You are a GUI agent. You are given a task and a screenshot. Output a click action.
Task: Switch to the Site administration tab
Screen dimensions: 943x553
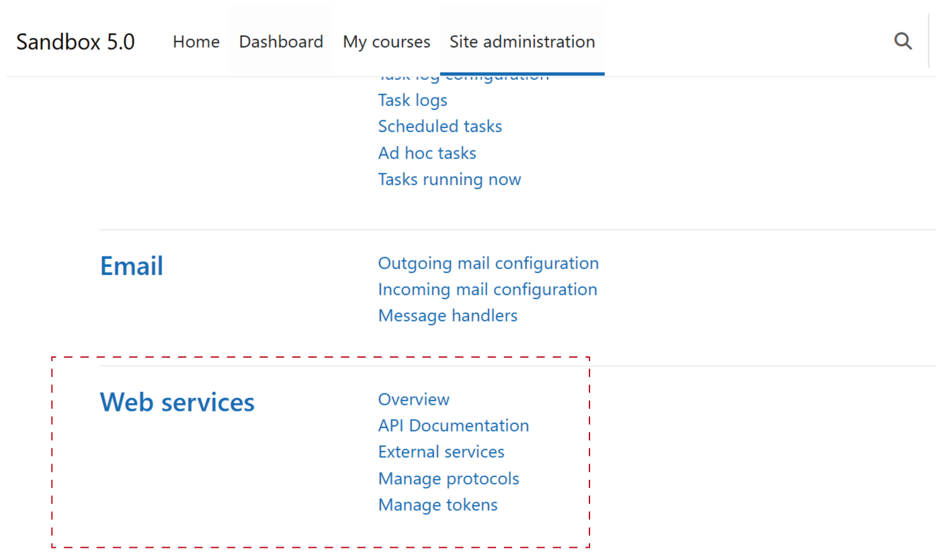522,42
